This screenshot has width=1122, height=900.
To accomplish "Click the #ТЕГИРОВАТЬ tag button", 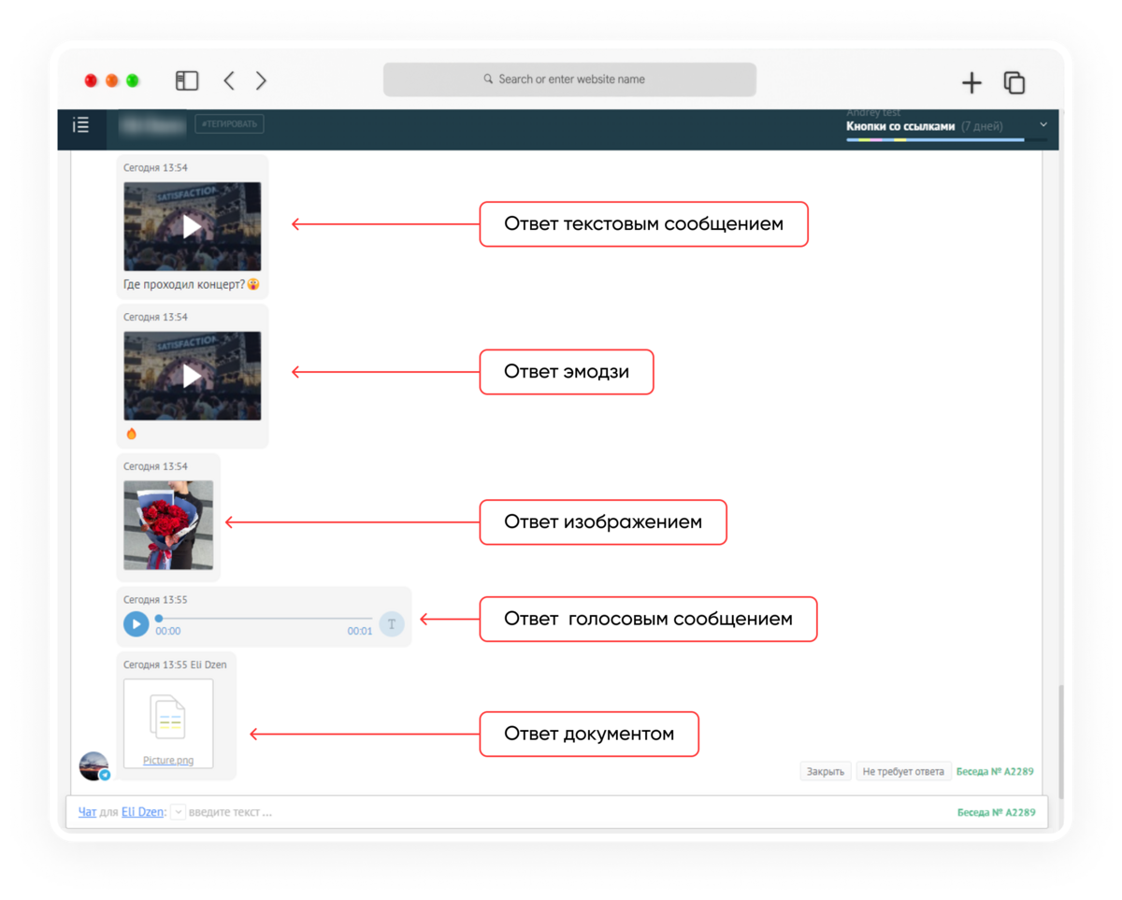I will [229, 124].
